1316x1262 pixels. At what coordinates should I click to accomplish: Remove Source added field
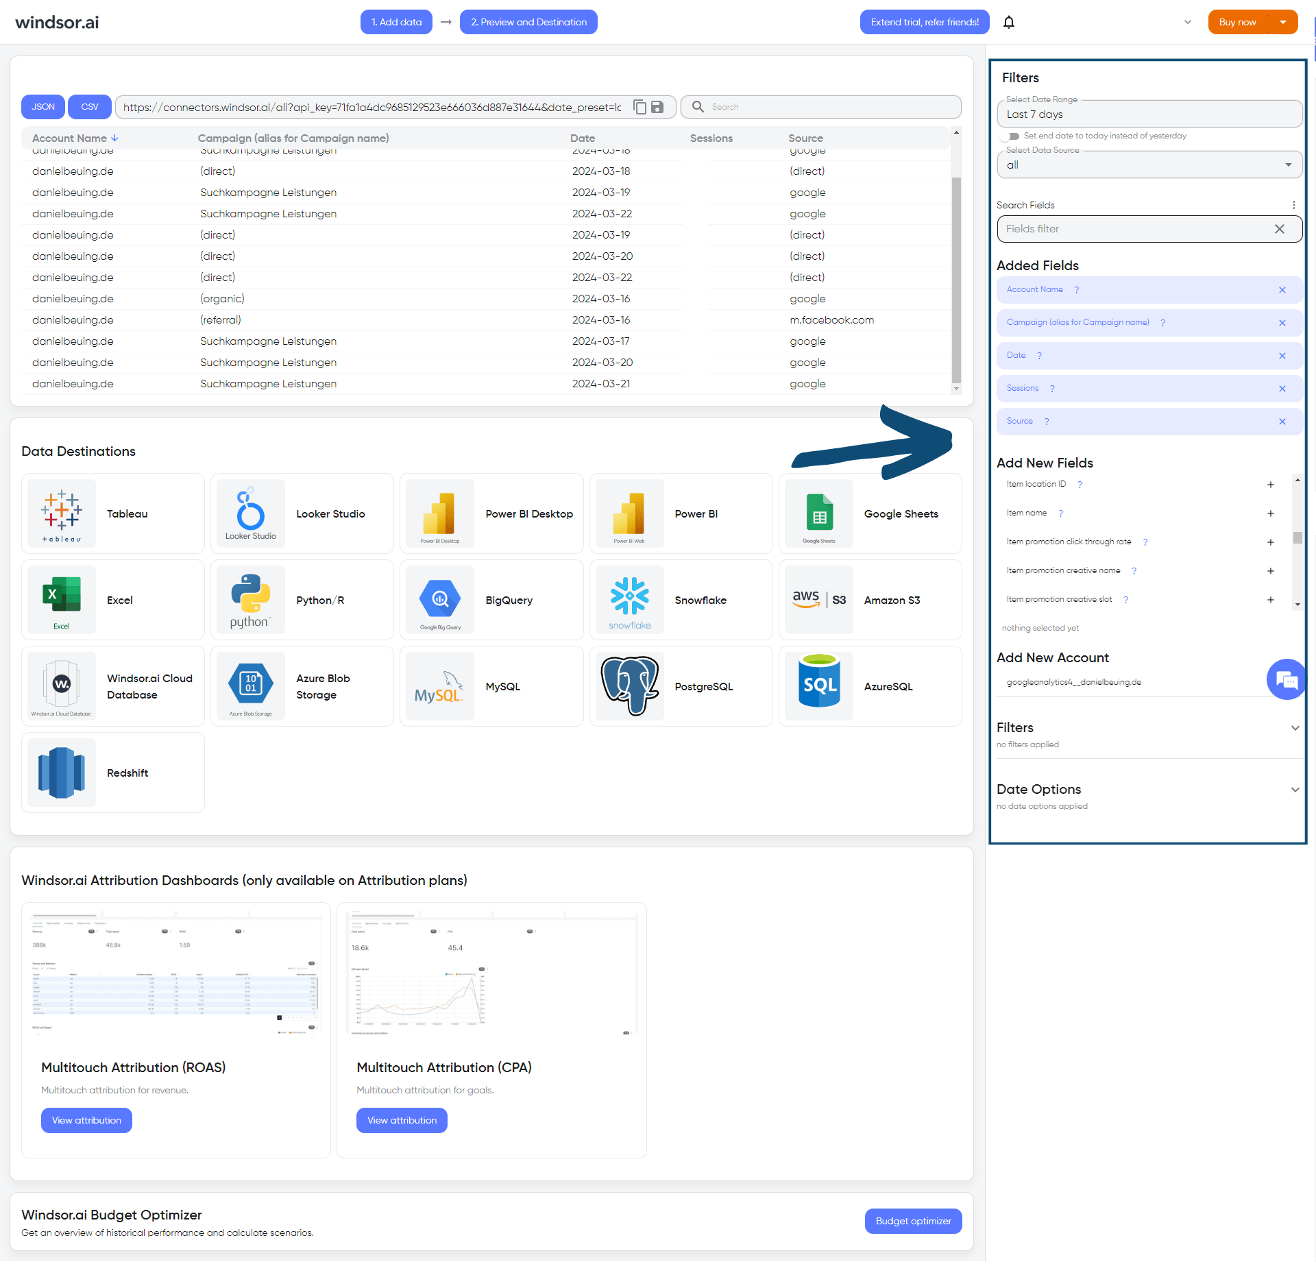click(1282, 422)
